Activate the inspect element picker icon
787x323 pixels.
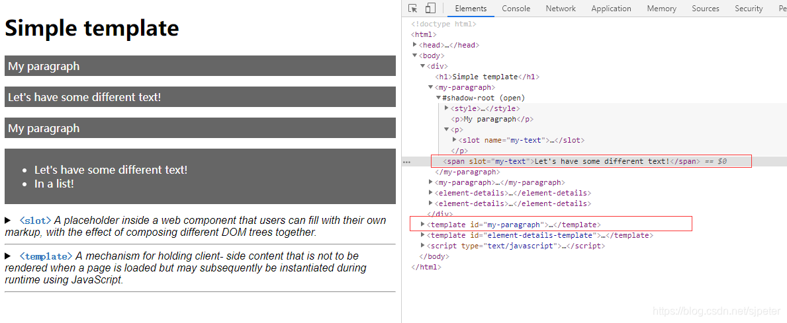pyautogui.click(x=413, y=9)
